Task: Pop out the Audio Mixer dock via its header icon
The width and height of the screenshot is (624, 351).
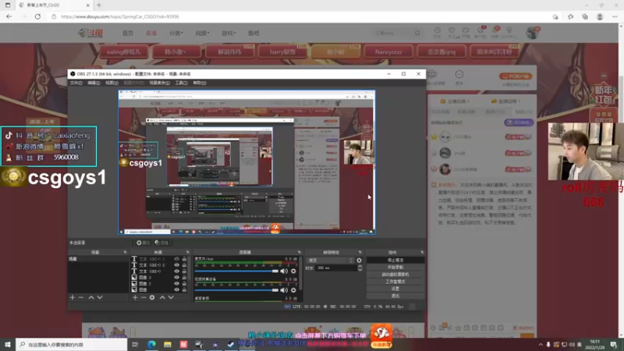Action: [x=300, y=252]
